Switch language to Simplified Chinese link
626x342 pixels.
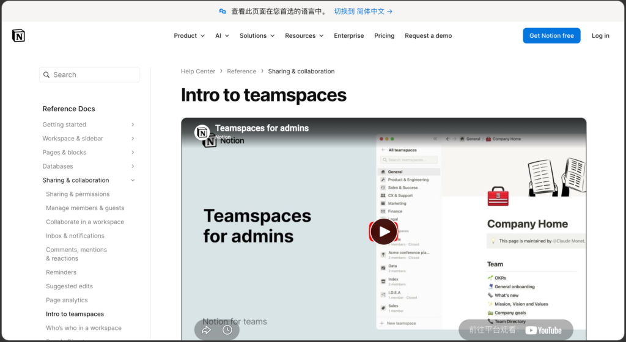(363, 11)
